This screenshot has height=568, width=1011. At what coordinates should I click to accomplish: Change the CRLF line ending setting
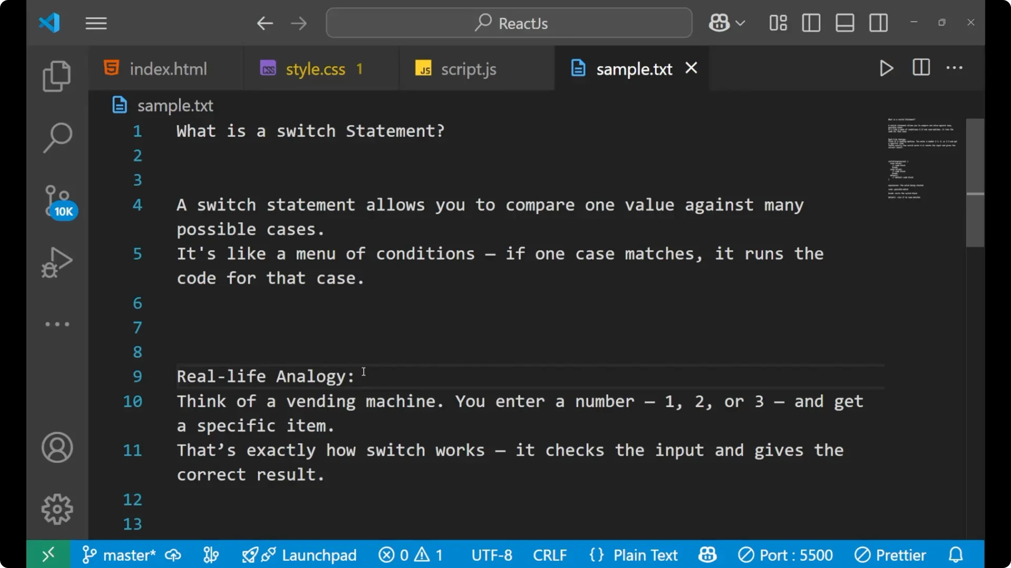point(550,554)
